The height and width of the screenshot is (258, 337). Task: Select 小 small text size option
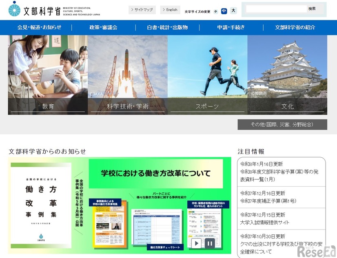215,12
